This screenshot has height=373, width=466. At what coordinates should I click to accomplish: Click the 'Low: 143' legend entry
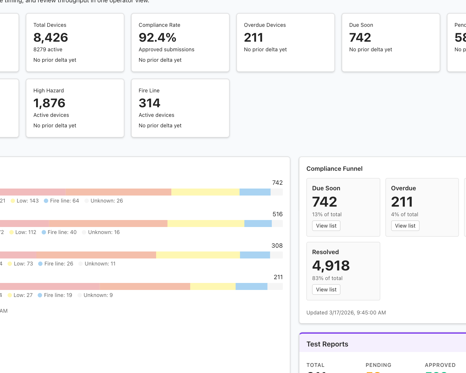(x=25, y=201)
